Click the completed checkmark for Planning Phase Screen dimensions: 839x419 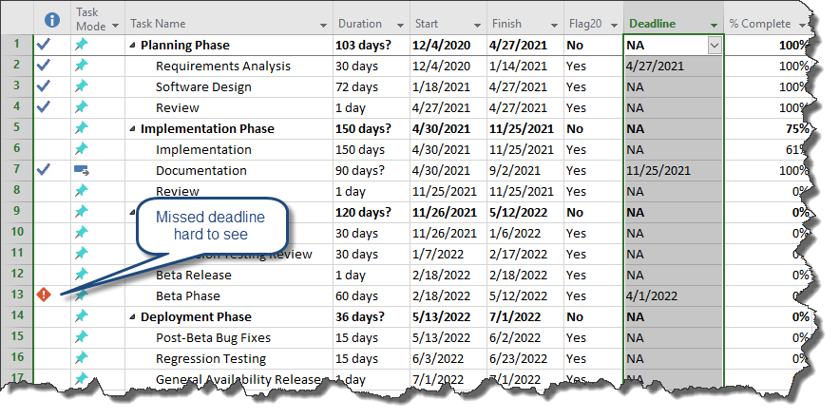44,45
